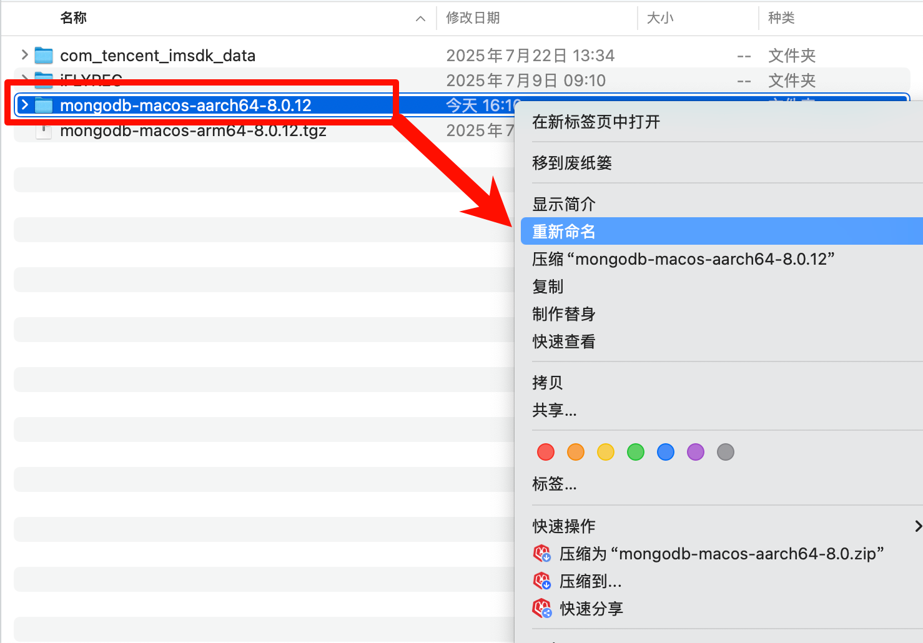Click the icon beside 压缩到...

541,581
